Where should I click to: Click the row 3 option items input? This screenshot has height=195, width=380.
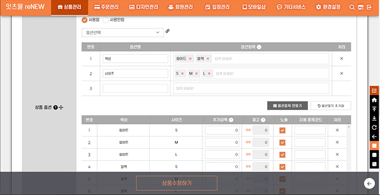click(251, 89)
